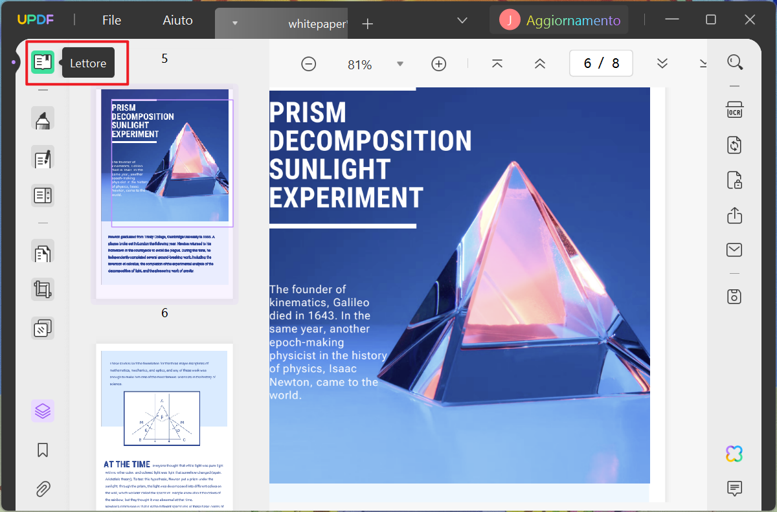Open the organize pages tool
777x512 pixels.
tap(43, 251)
